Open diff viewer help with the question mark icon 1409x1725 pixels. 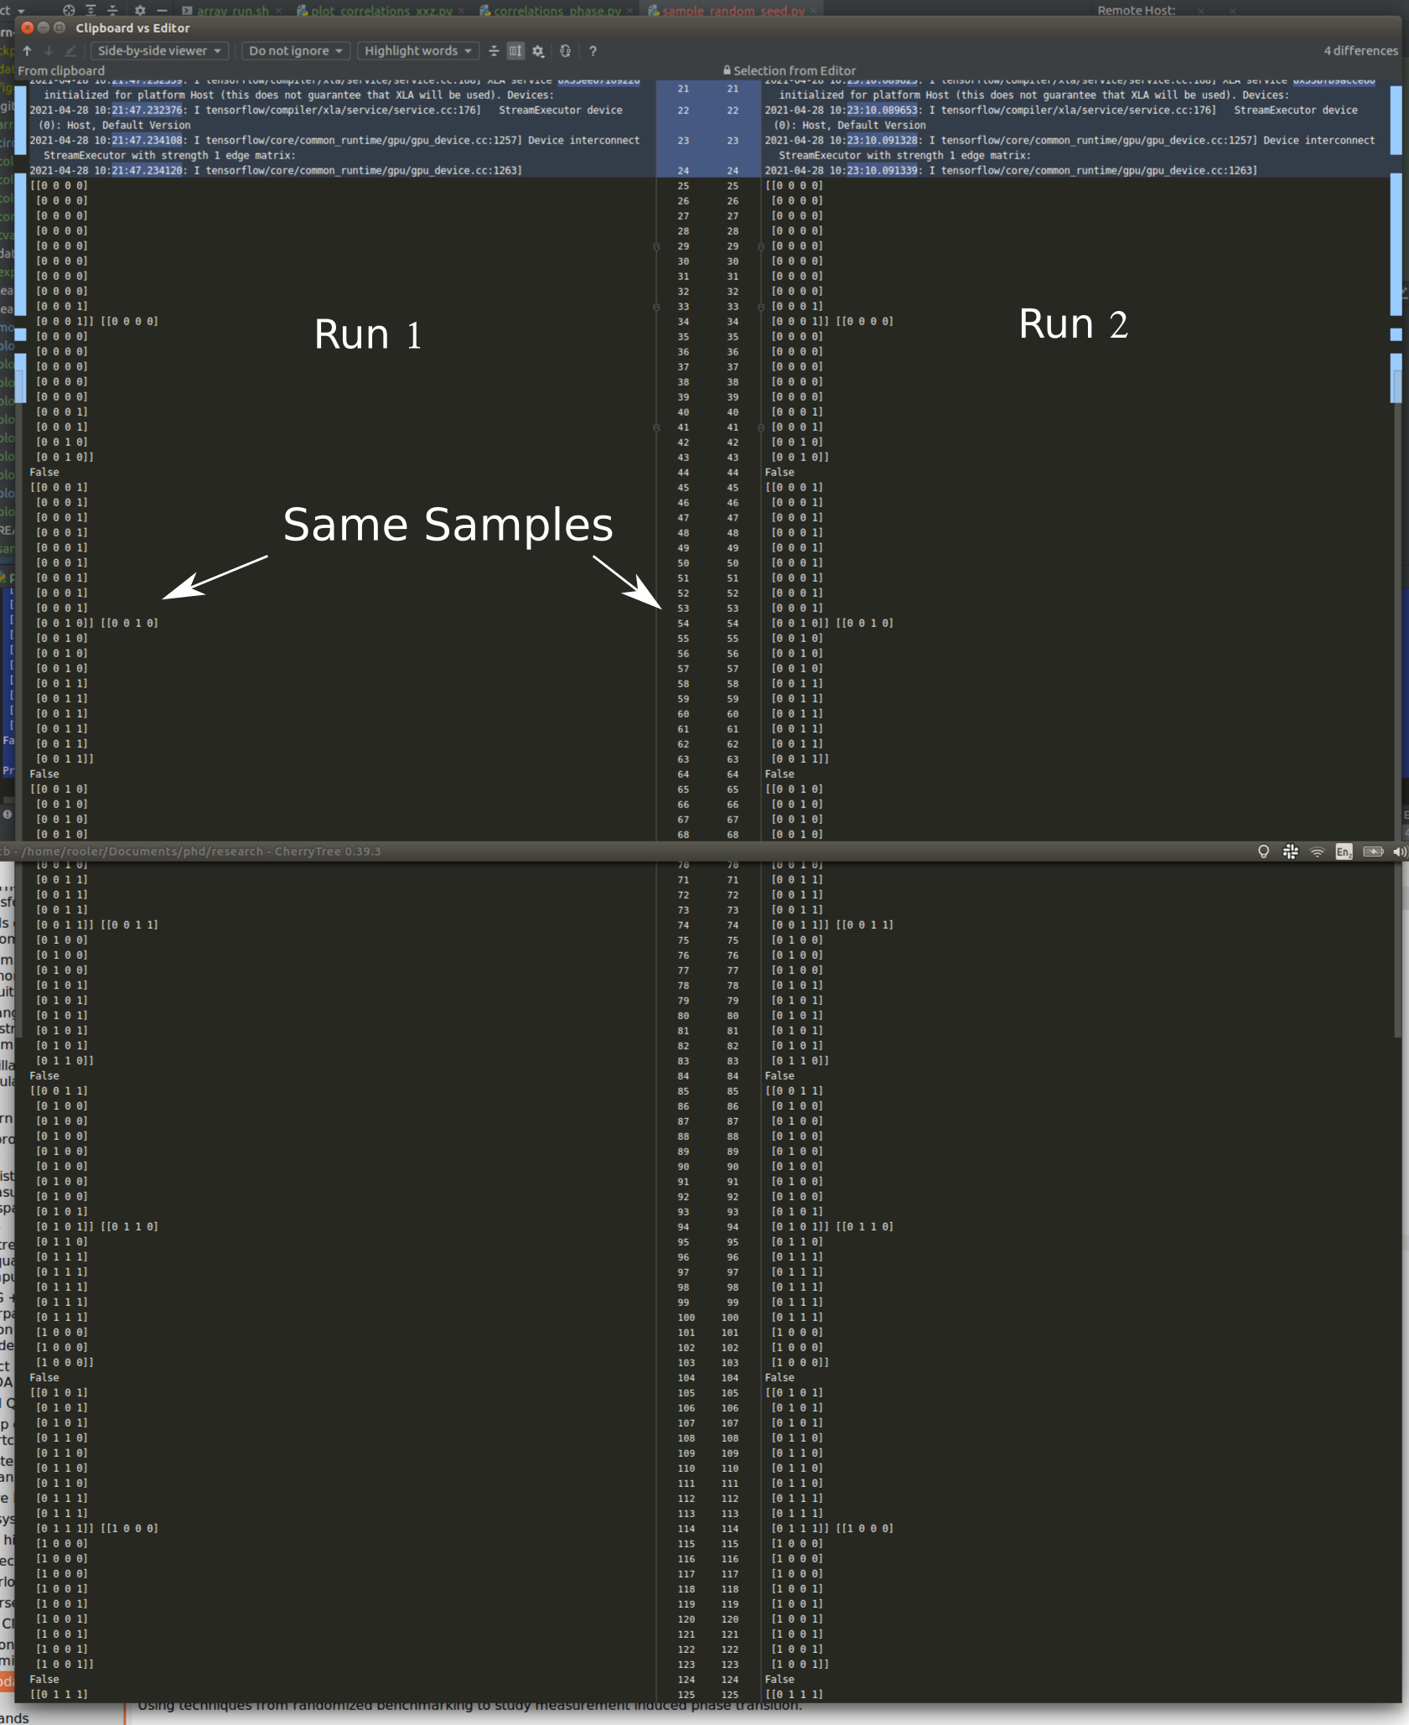tap(592, 50)
